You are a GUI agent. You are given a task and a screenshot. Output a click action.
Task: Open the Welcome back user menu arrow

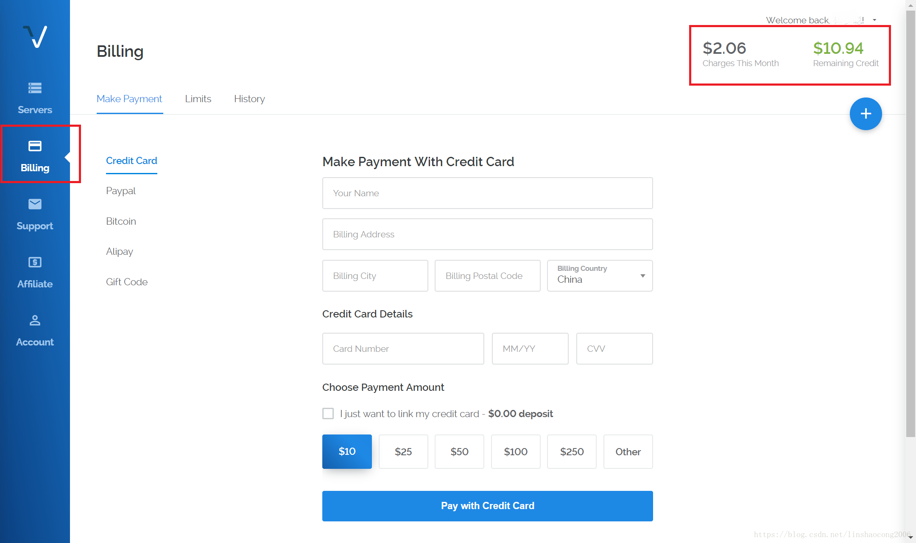click(x=874, y=20)
